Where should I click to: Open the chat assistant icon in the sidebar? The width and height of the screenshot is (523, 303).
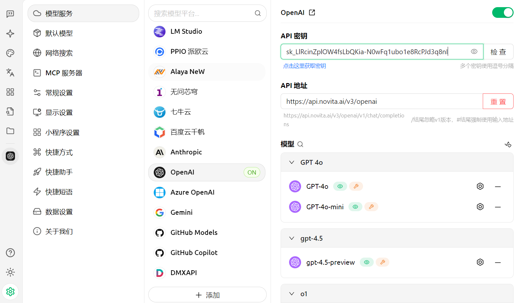10,14
